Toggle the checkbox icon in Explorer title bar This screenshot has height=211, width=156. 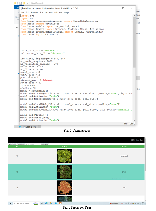(21, 3)
